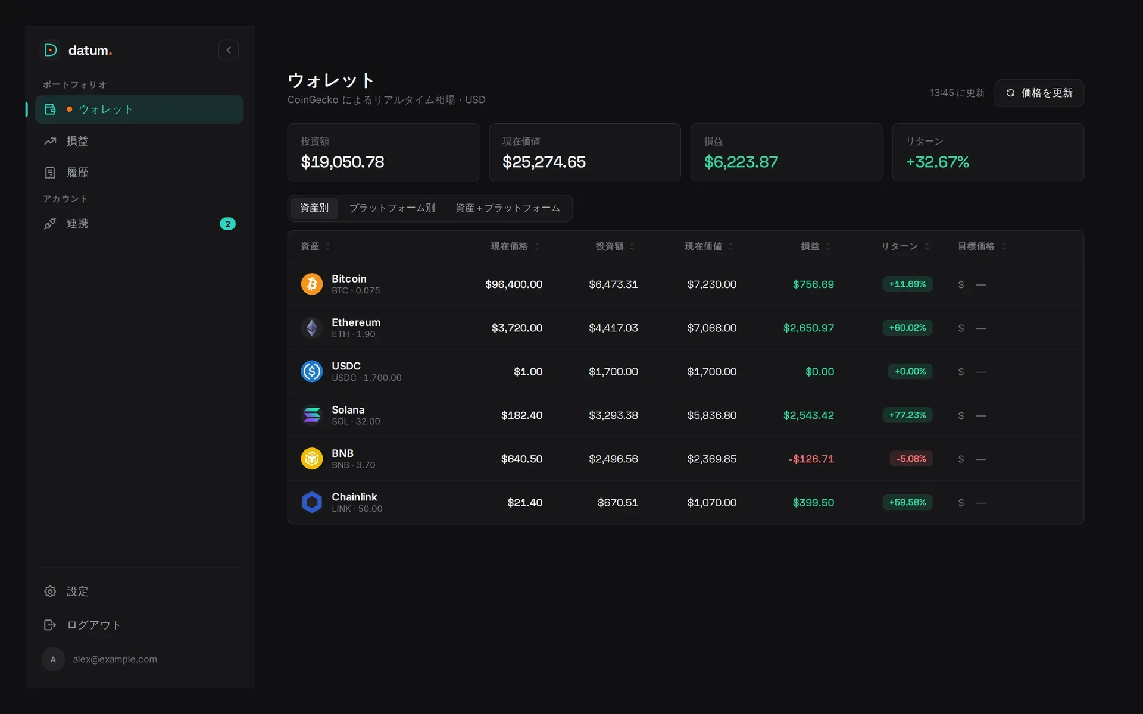Click the badge showing 2 on 連携
1143x714 pixels.
227,224
